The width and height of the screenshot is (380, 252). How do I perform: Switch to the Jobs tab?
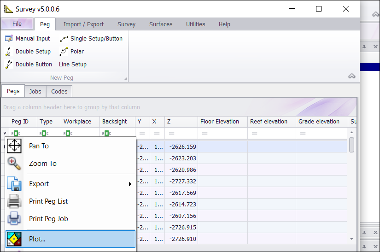35,91
